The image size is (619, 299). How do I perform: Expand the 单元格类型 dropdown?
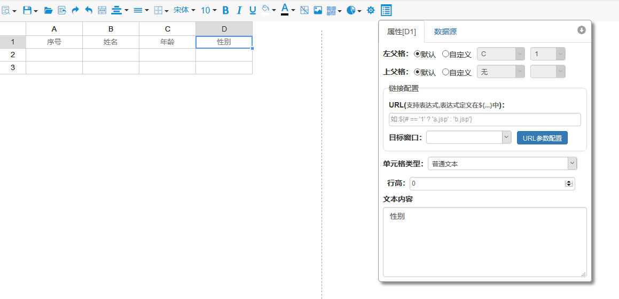pyautogui.click(x=502, y=164)
